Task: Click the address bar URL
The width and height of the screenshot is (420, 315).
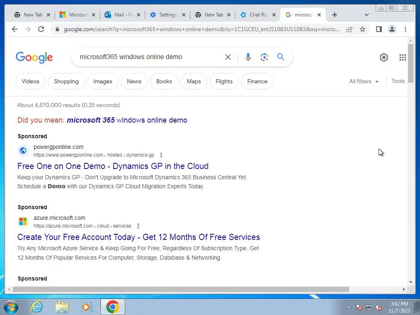Action: (201, 29)
